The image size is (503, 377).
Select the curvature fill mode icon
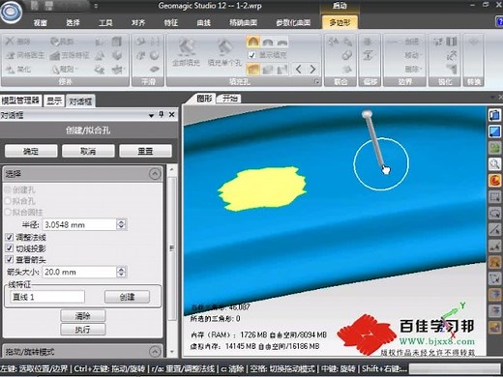pos(253,42)
